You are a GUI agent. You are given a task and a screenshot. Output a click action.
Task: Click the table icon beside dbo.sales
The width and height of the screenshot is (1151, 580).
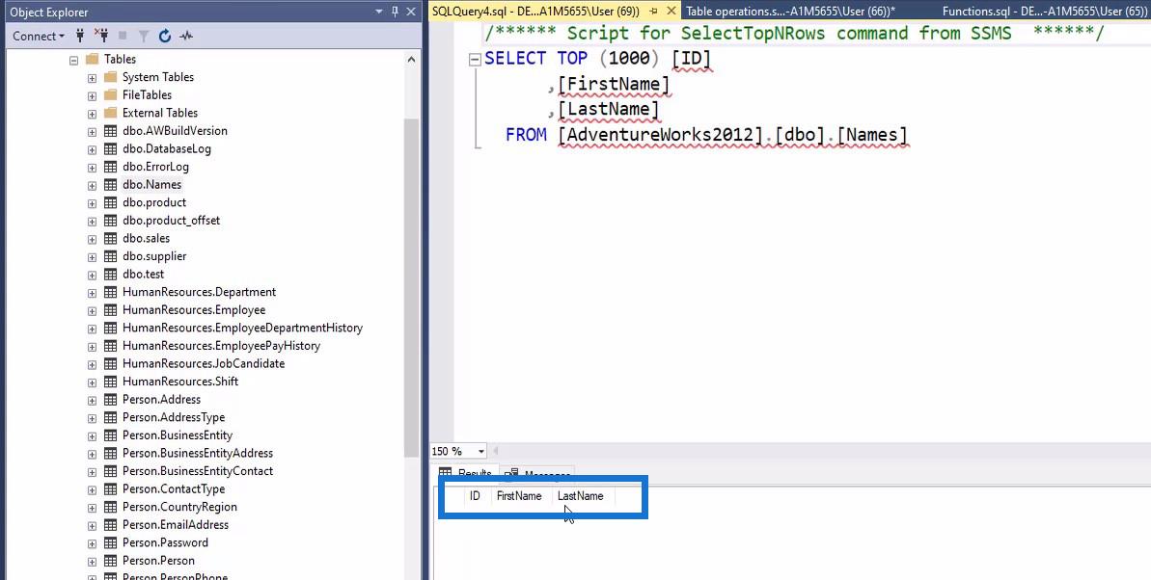110,238
